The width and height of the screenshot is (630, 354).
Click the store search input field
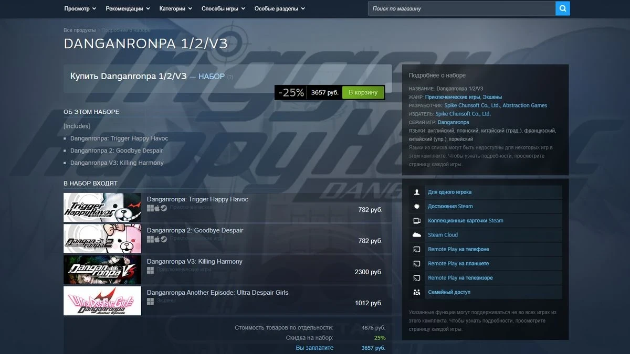click(x=461, y=8)
